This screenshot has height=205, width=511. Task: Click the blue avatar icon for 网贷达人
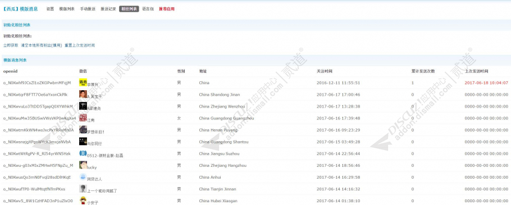[83, 177]
